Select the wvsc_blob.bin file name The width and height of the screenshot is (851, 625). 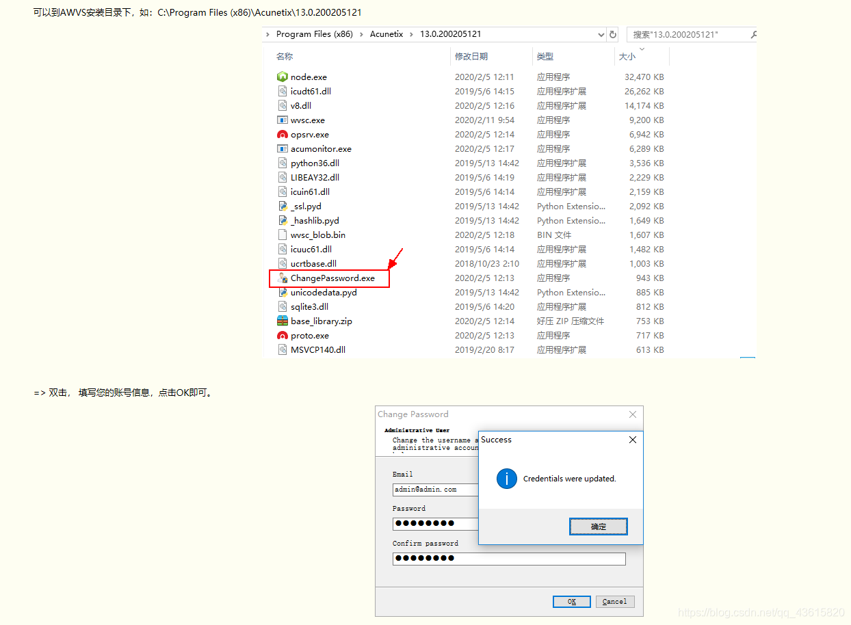318,235
